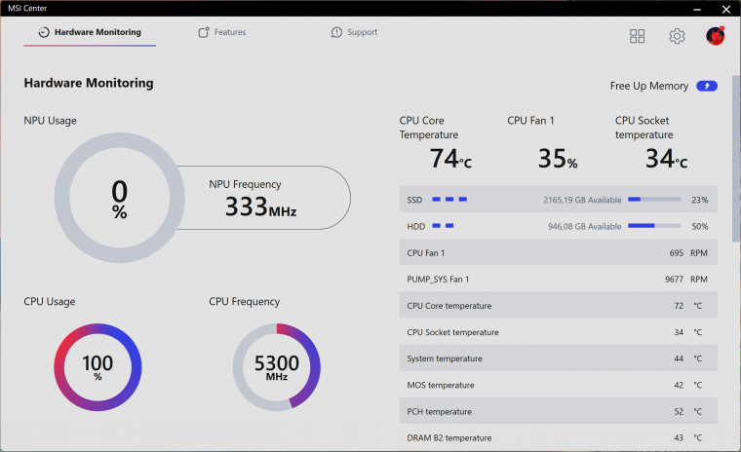Select the System temperature row
Screen dimensions: 741x452
tap(558, 358)
